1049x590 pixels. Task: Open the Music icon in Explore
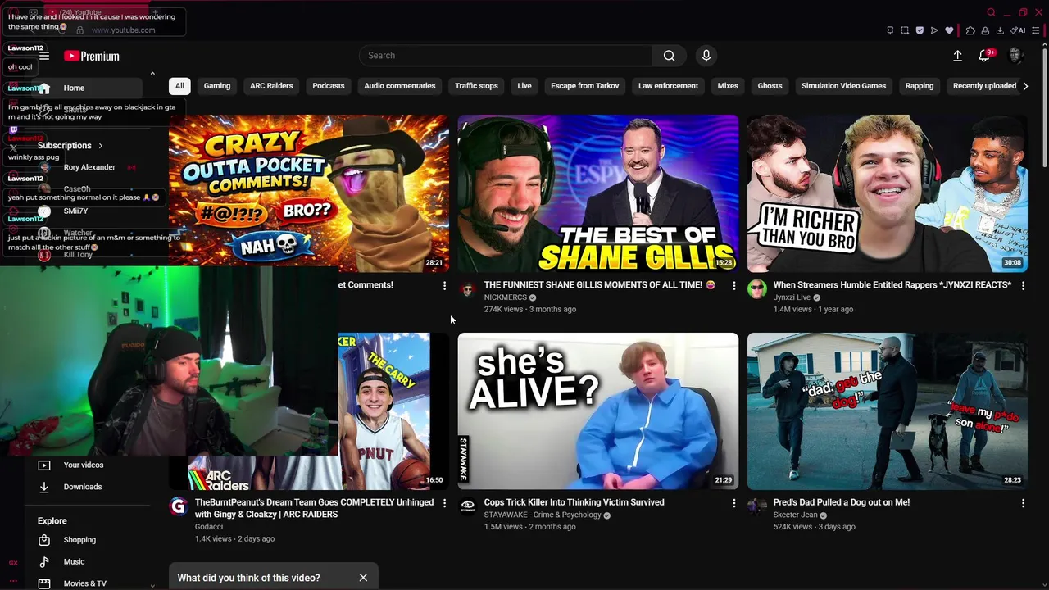click(x=44, y=562)
